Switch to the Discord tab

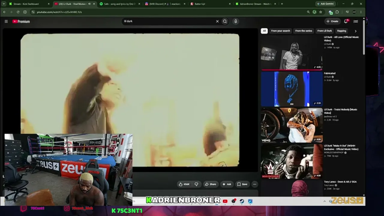(165, 4)
